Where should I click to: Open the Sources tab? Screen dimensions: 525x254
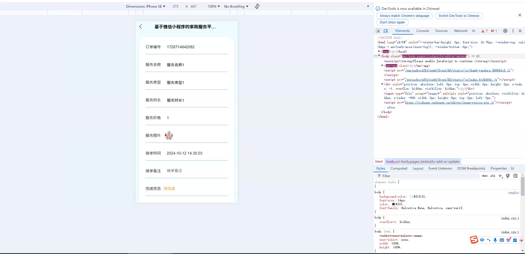[x=441, y=31]
